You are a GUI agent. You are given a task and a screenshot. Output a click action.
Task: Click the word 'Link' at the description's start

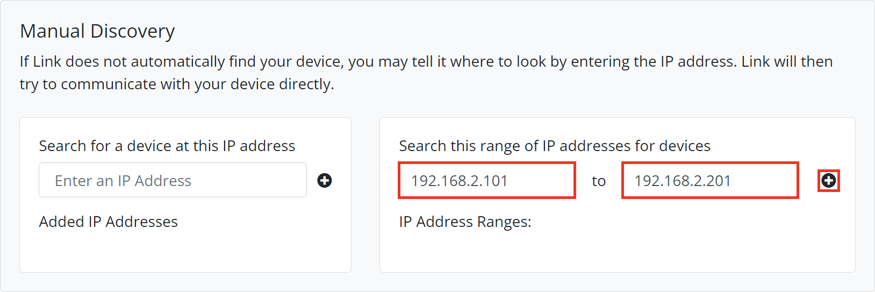(x=47, y=62)
